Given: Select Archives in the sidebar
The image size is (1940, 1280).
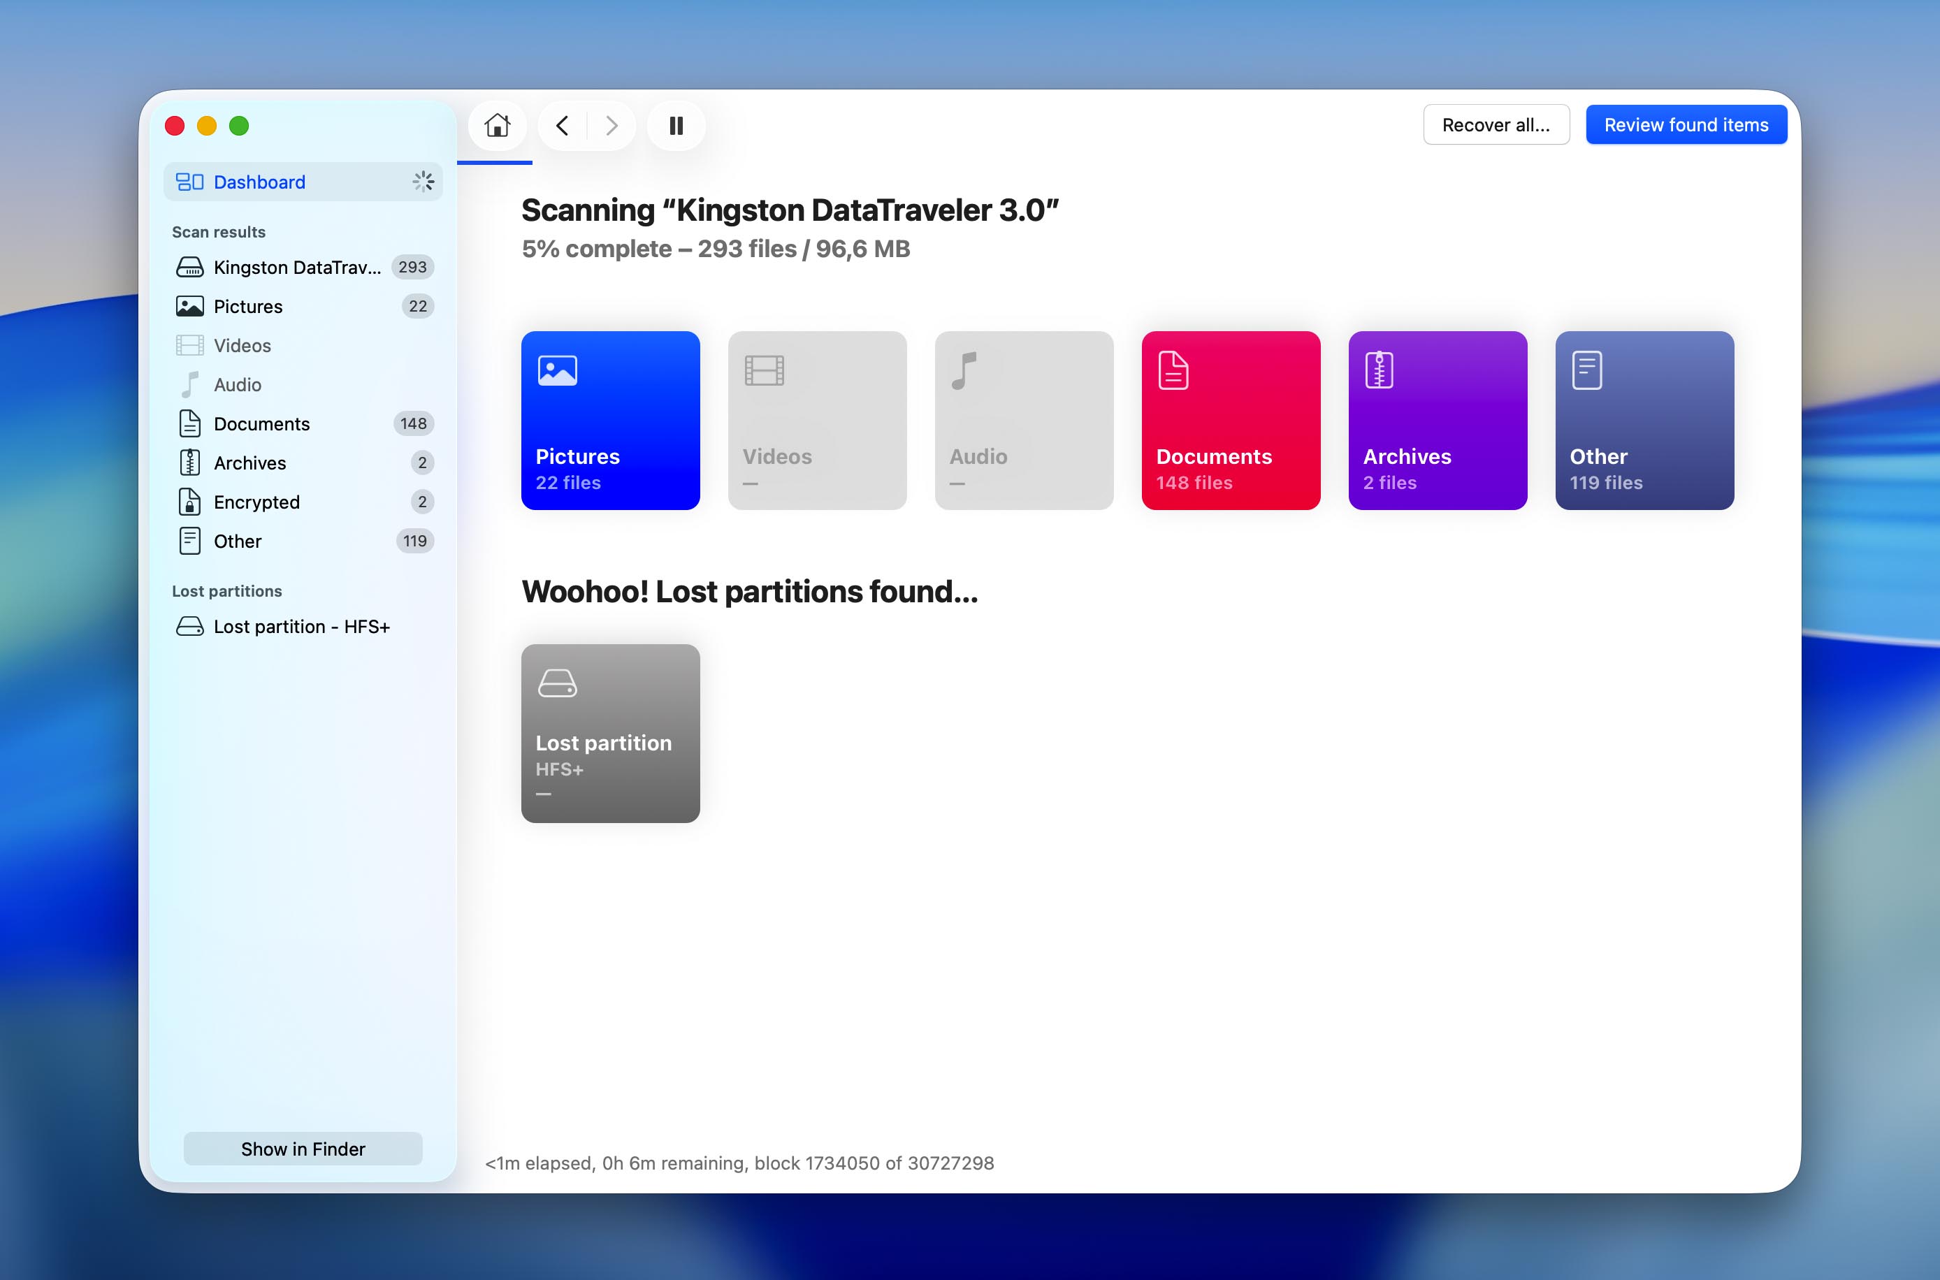Looking at the screenshot, I should point(303,463).
